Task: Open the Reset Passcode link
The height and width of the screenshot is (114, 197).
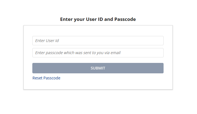Action: click(46, 78)
